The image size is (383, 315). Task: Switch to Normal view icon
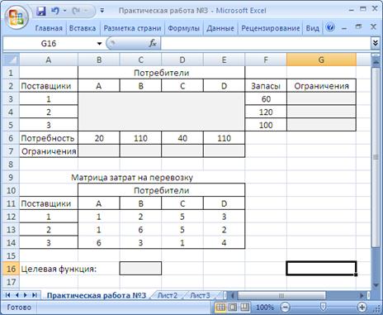(x=220, y=307)
